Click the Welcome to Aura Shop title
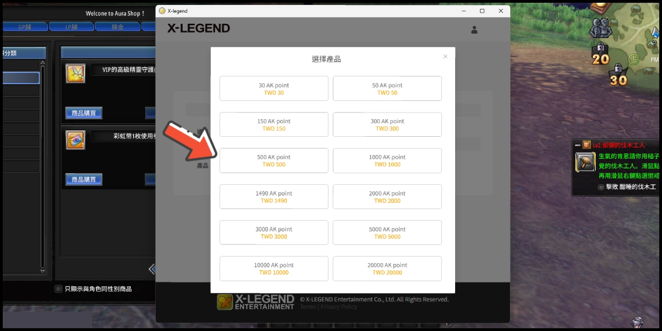Viewport: 662px width, 331px height. pyautogui.click(x=115, y=13)
